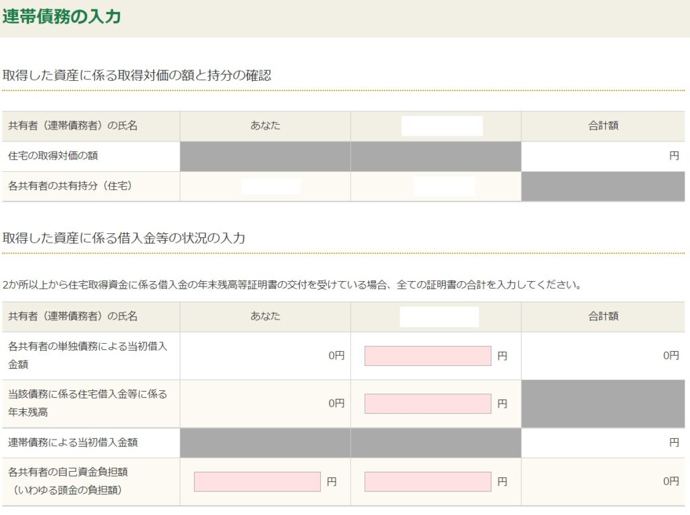690x515 pixels.
Task: Click the 各共有者の自己資金負担額 row label
Action: (x=68, y=481)
